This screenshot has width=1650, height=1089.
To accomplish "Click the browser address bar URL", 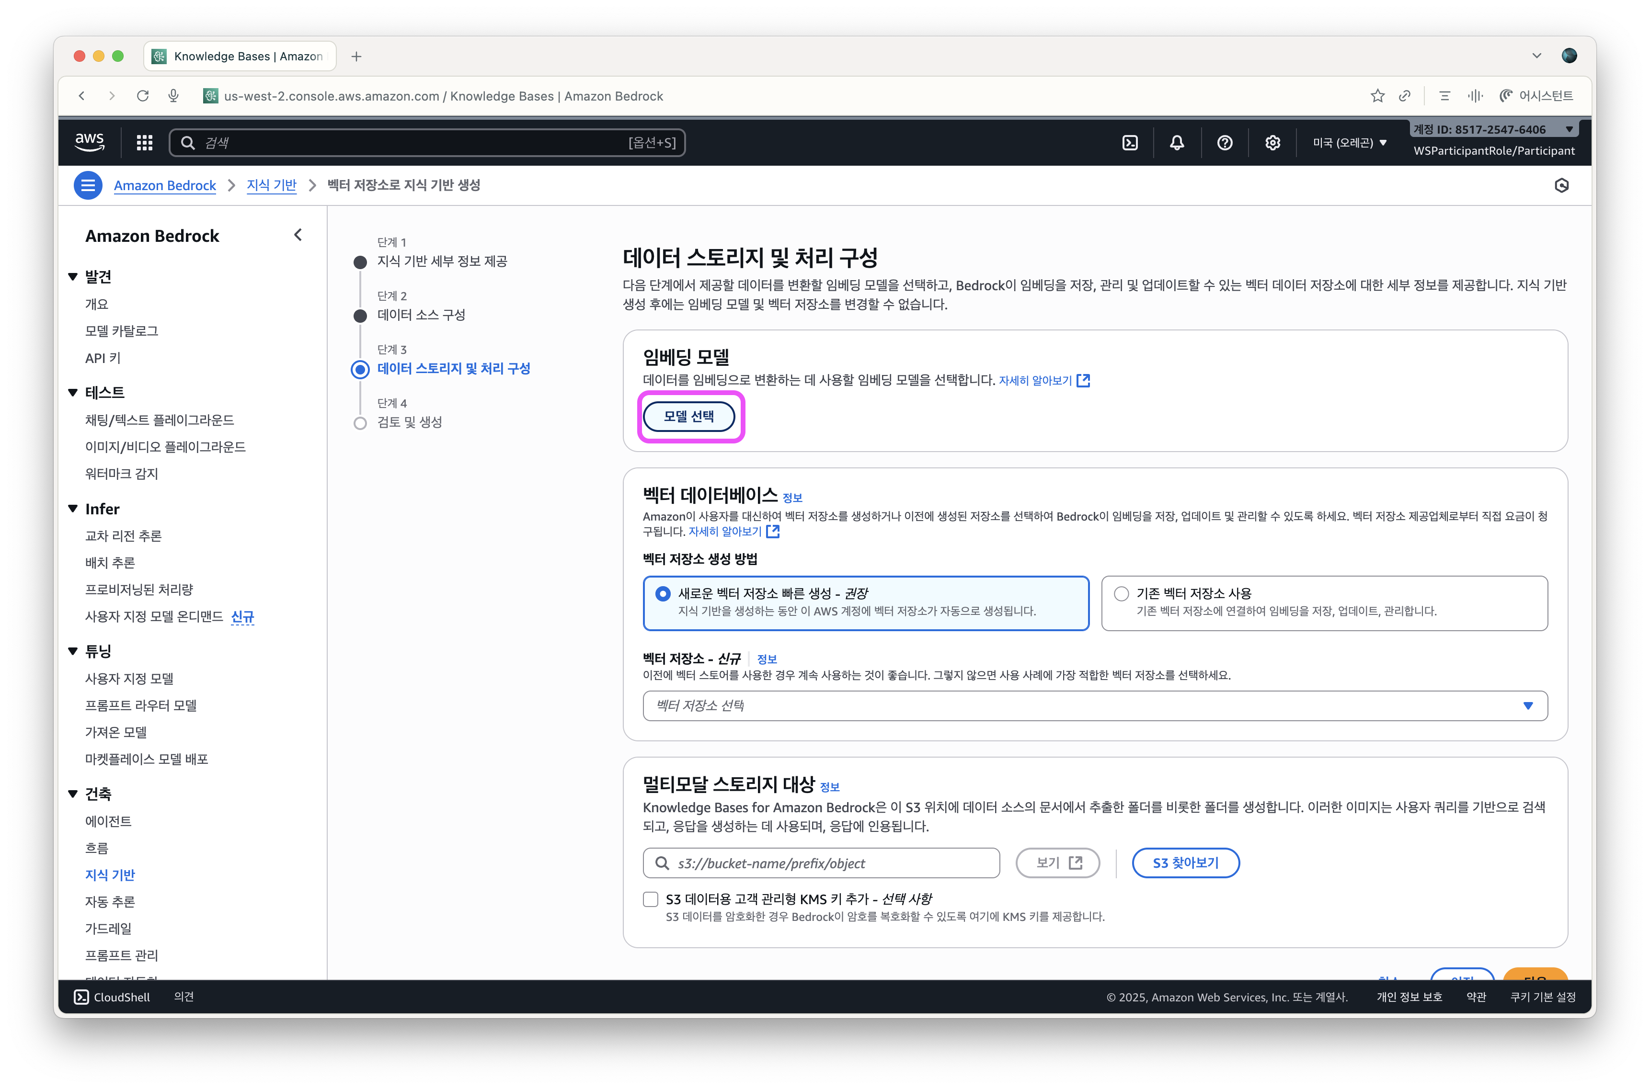I will (x=443, y=96).
